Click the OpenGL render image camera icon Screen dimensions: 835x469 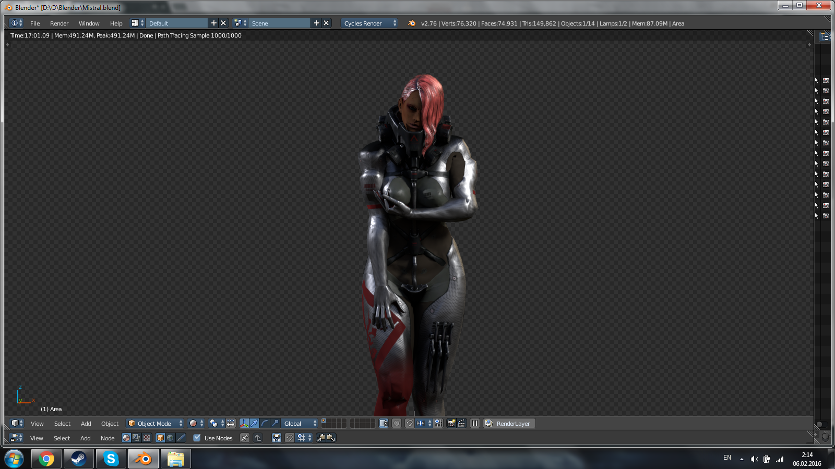(451, 423)
